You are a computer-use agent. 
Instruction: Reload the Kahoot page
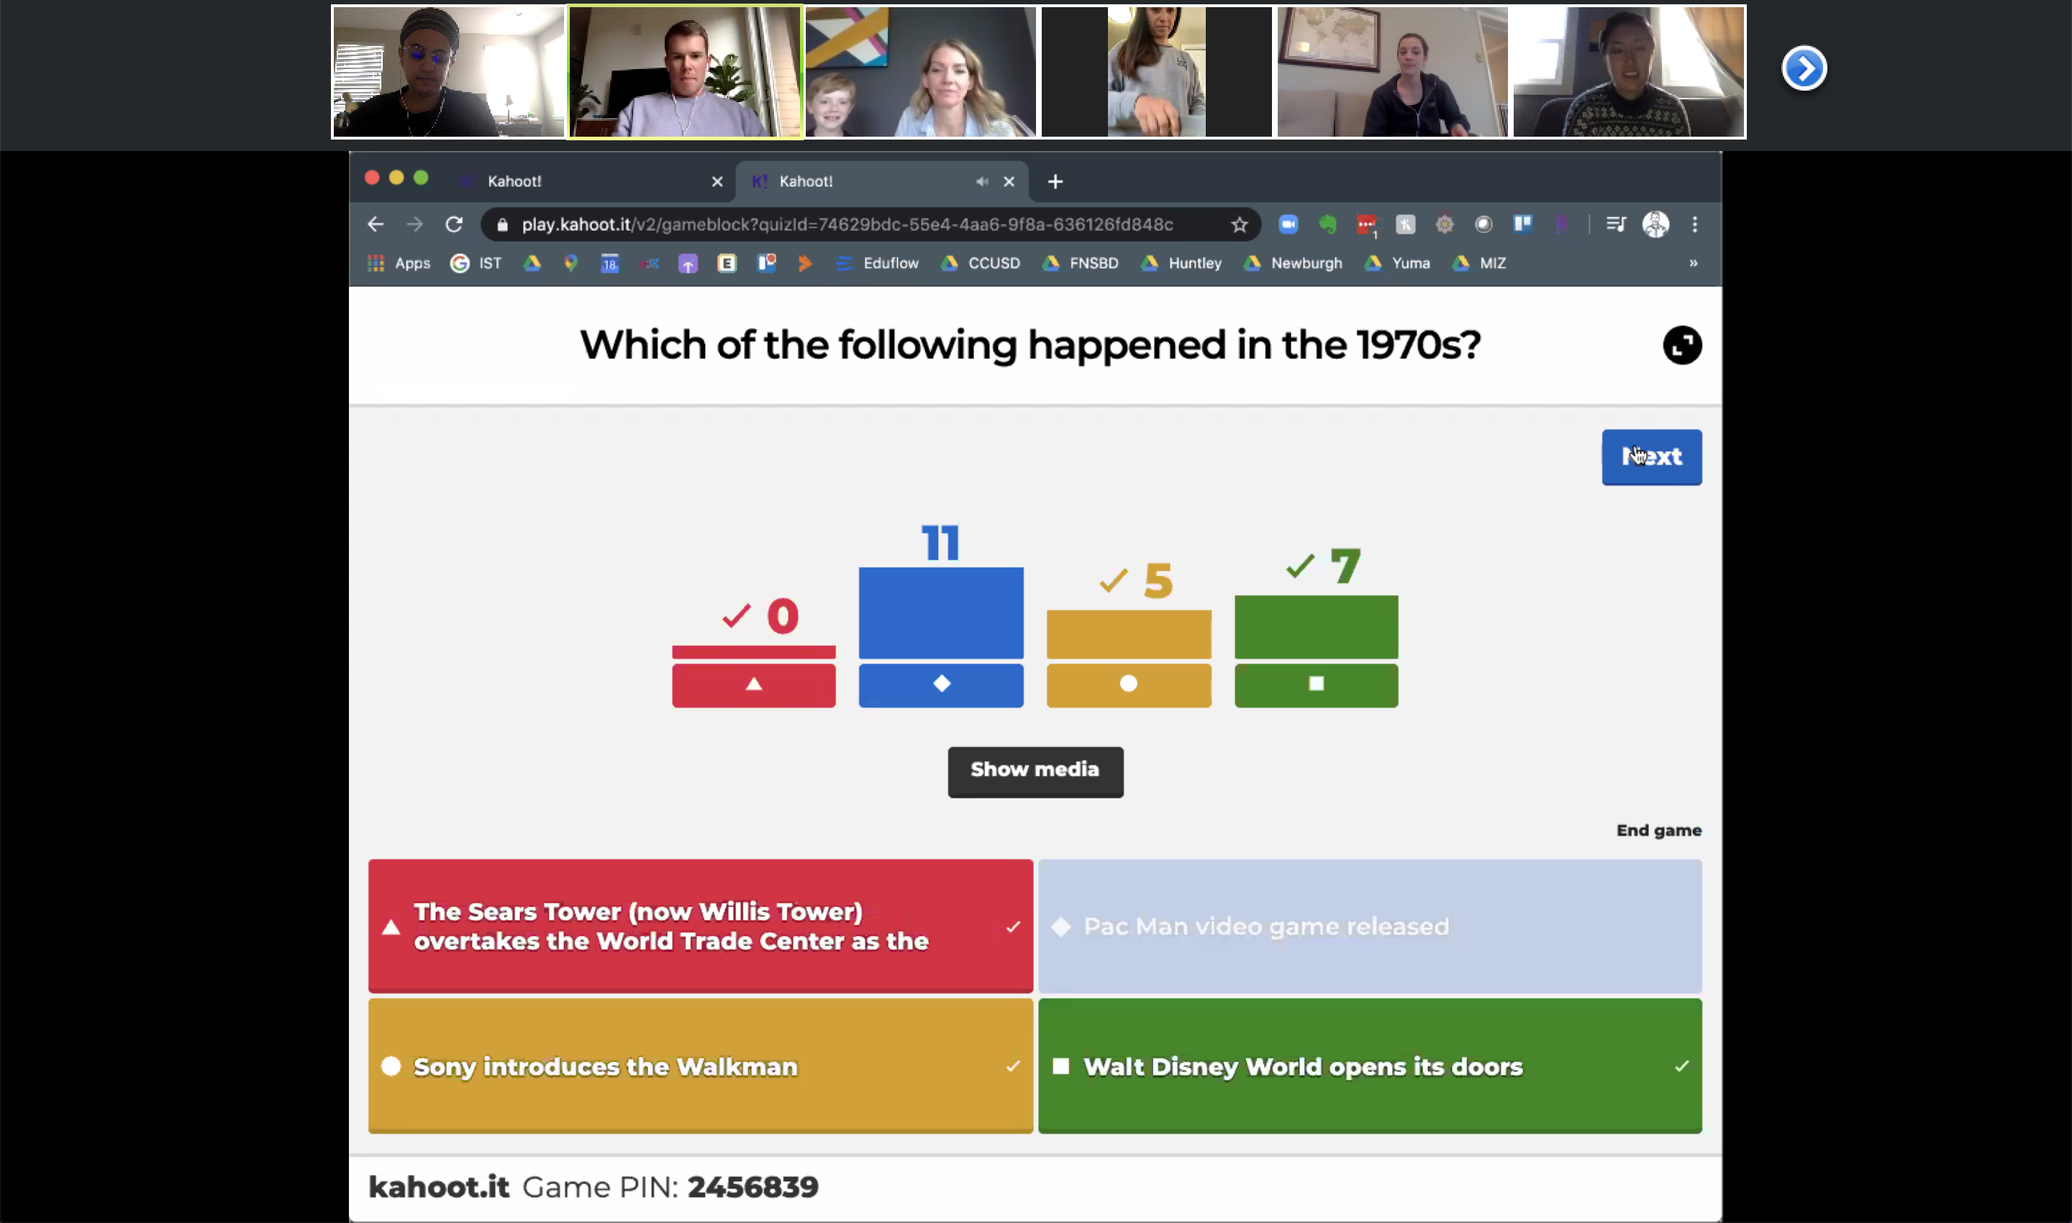pos(454,224)
